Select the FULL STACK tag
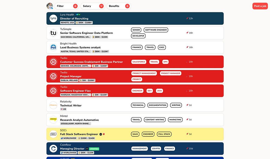The width and height of the screenshot is (270, 159). (164, 134)
